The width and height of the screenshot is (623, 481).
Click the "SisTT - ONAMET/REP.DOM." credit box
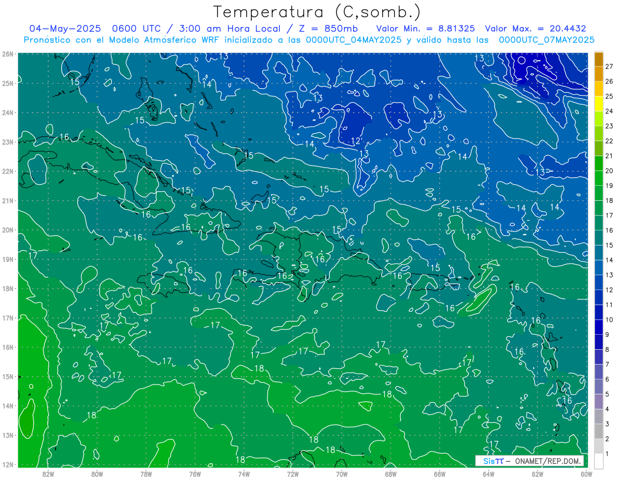coord(530,461)
